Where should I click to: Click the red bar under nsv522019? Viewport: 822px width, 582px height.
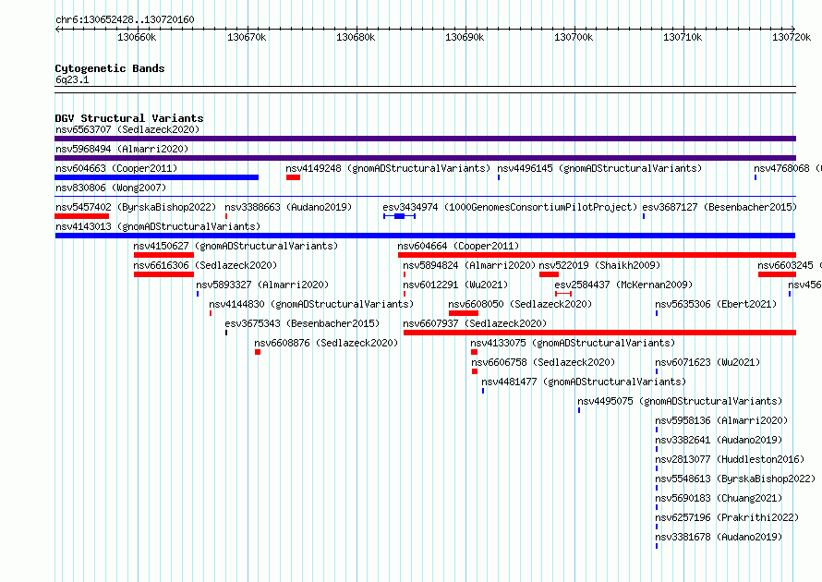pyautogui.click(x=549, y=274)
